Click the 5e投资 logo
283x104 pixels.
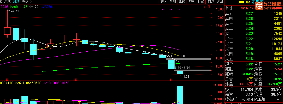coord(269,6)
